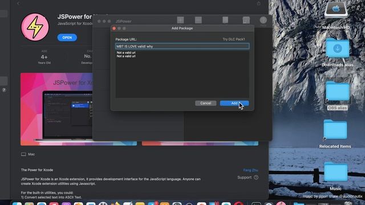Viewport: 365px width, 205px height.
Task: Select the Music folder on desktop
Action: [335, 172]
